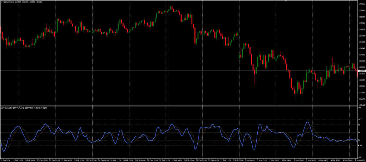This screenshot has height=162, width=366.
Task: Click the 50 level label on the indicator scale
Action: coord(359,133)
